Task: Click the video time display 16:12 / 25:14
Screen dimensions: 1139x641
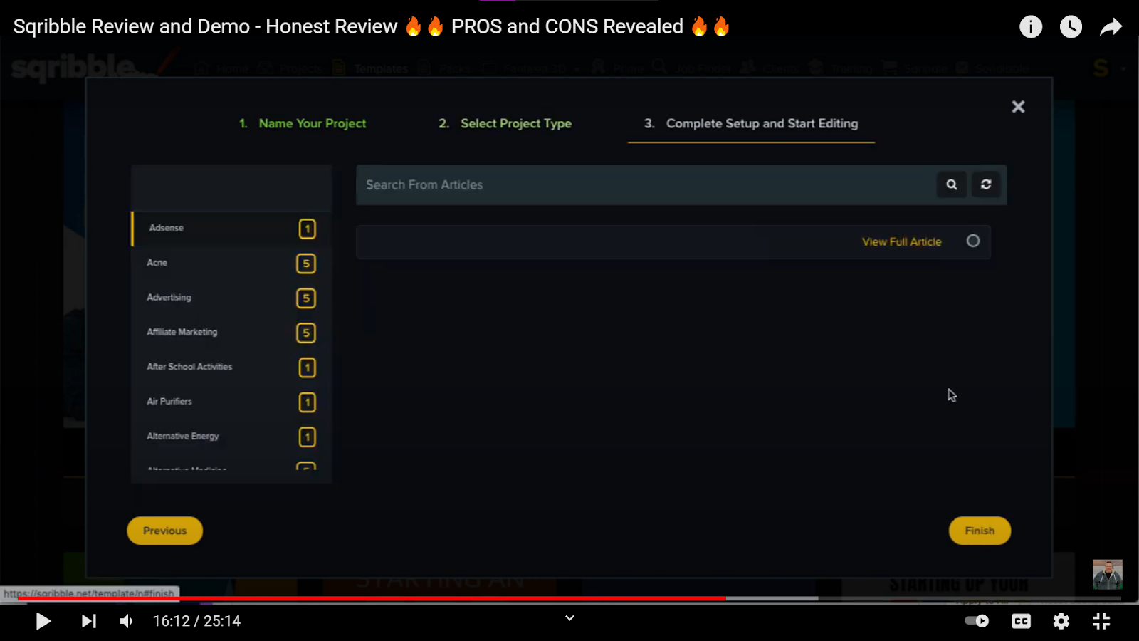Action: [197, 621]
